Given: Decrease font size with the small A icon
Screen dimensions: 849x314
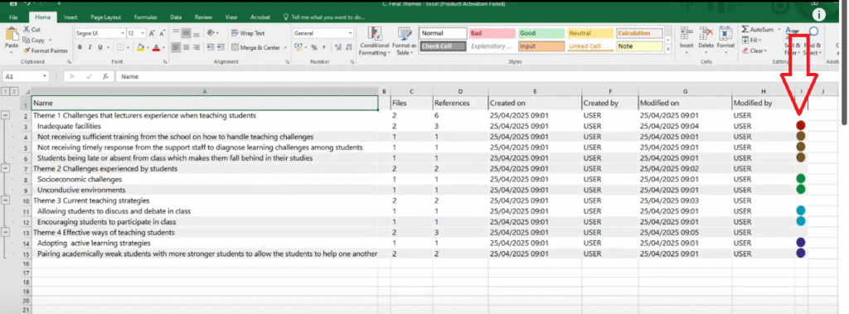Looking at the screenshot, I should pyautogui.click(x=163, y=33).
